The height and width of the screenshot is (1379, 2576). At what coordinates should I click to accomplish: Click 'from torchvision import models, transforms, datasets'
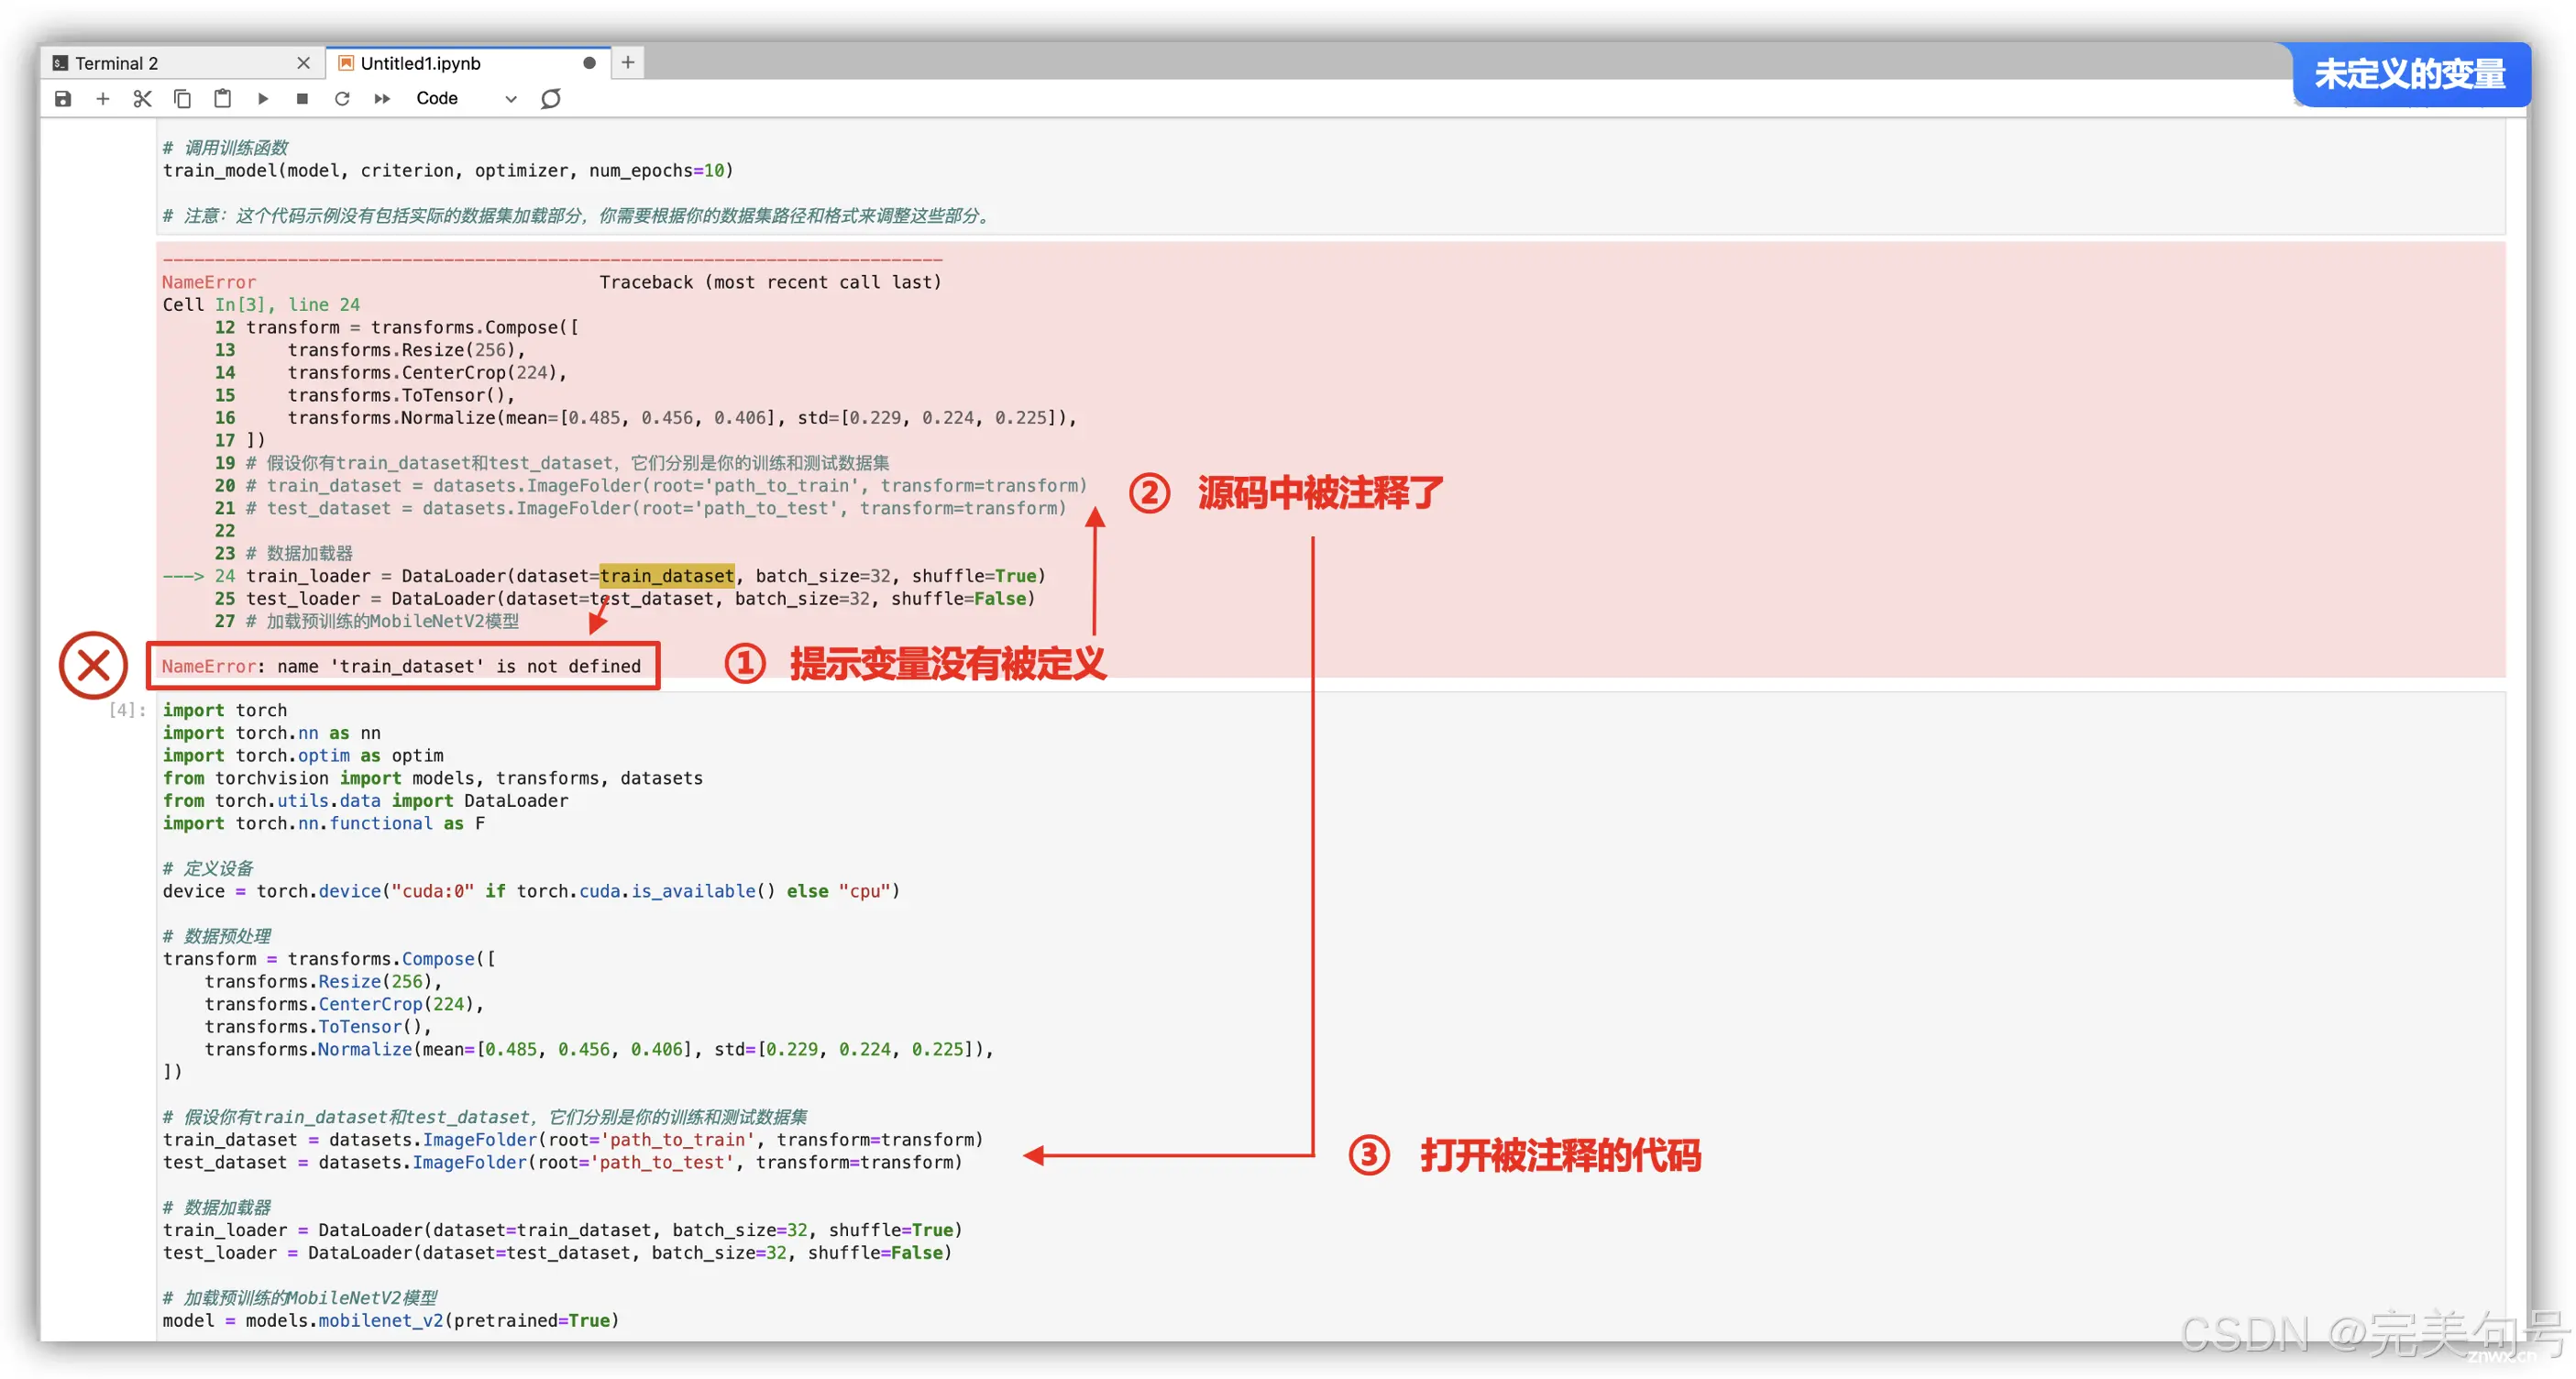point(432,779)
